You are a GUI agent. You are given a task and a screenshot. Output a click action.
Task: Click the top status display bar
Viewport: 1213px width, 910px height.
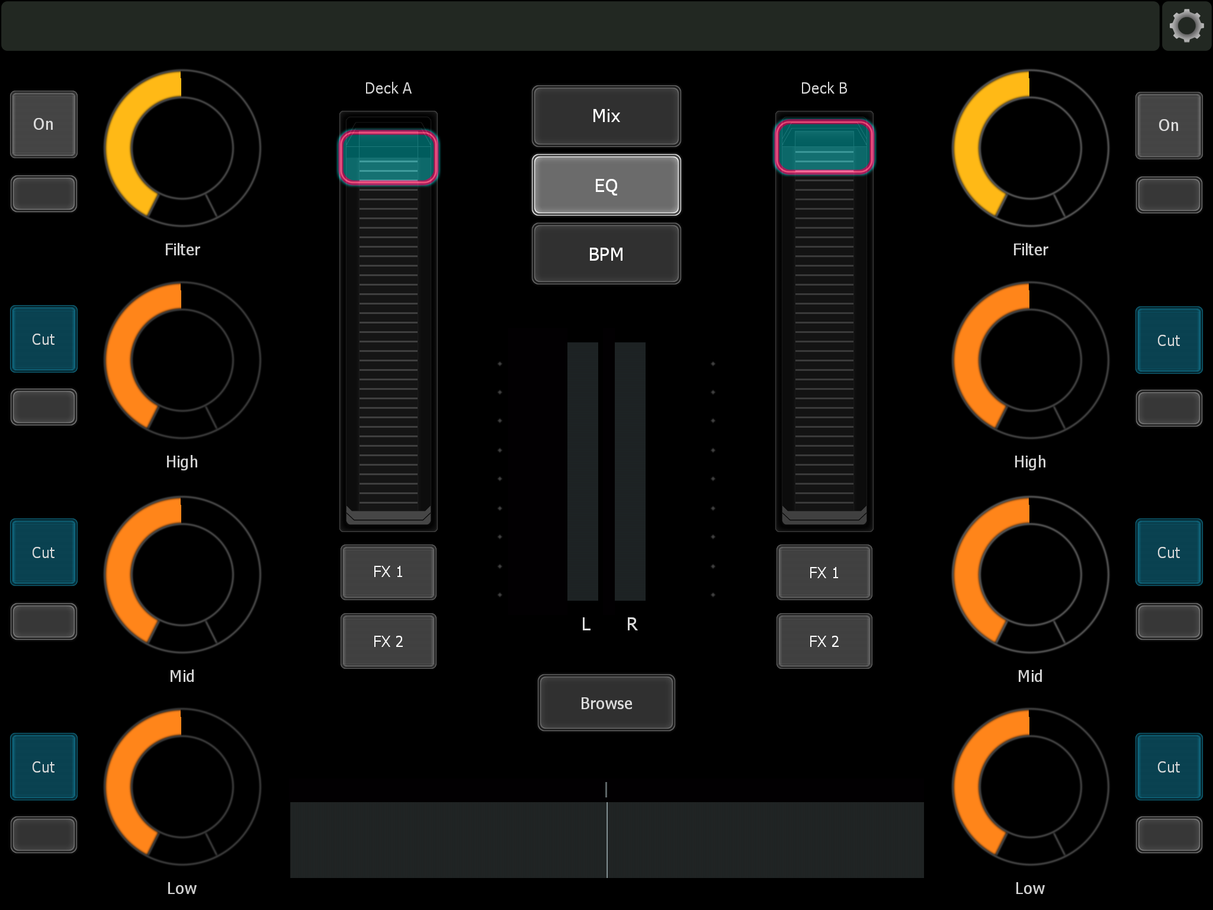[x=580, y=26]
